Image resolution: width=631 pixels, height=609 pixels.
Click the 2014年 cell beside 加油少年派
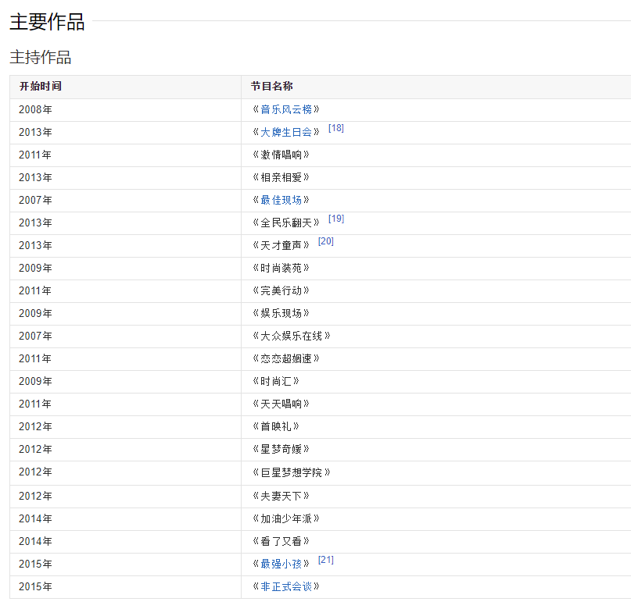click(x=125, y=518)
